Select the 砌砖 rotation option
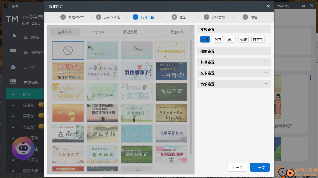318x178 pixels. pyautogui.click(x=244, y=39)
